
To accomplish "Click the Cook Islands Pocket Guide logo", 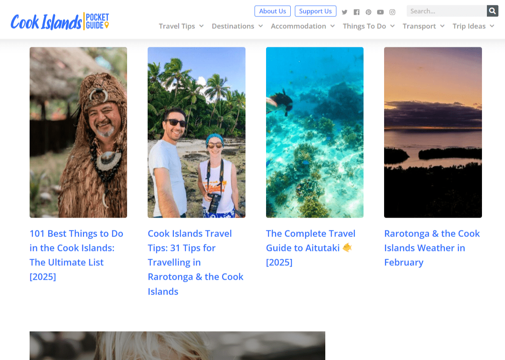I will 60,21.
